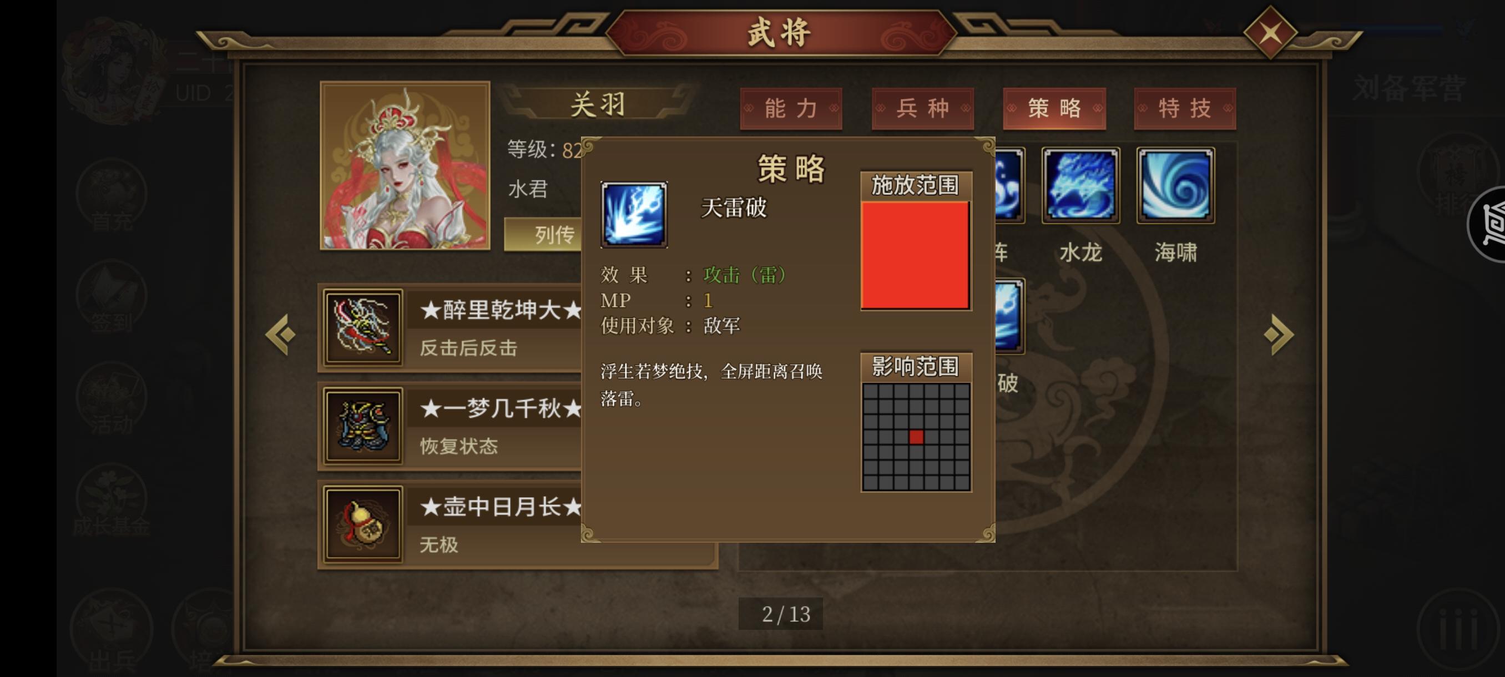This screenshot has height=677, width=1505.
Task: Switch to the 兵种 tab
Action: click(x=922, y=109)
